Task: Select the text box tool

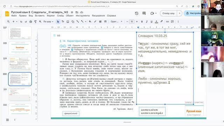Action: click(63, 22)
